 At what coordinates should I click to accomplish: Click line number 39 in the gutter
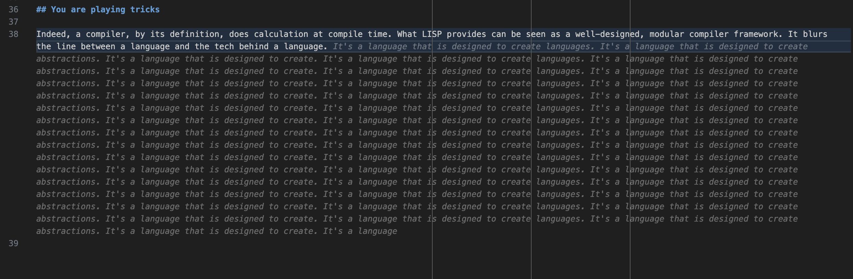[x=13, y=243]
